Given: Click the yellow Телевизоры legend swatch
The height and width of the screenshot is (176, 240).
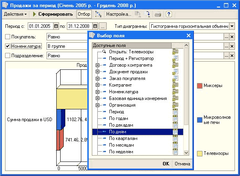Looking at the screenshot, I should 200,153.
